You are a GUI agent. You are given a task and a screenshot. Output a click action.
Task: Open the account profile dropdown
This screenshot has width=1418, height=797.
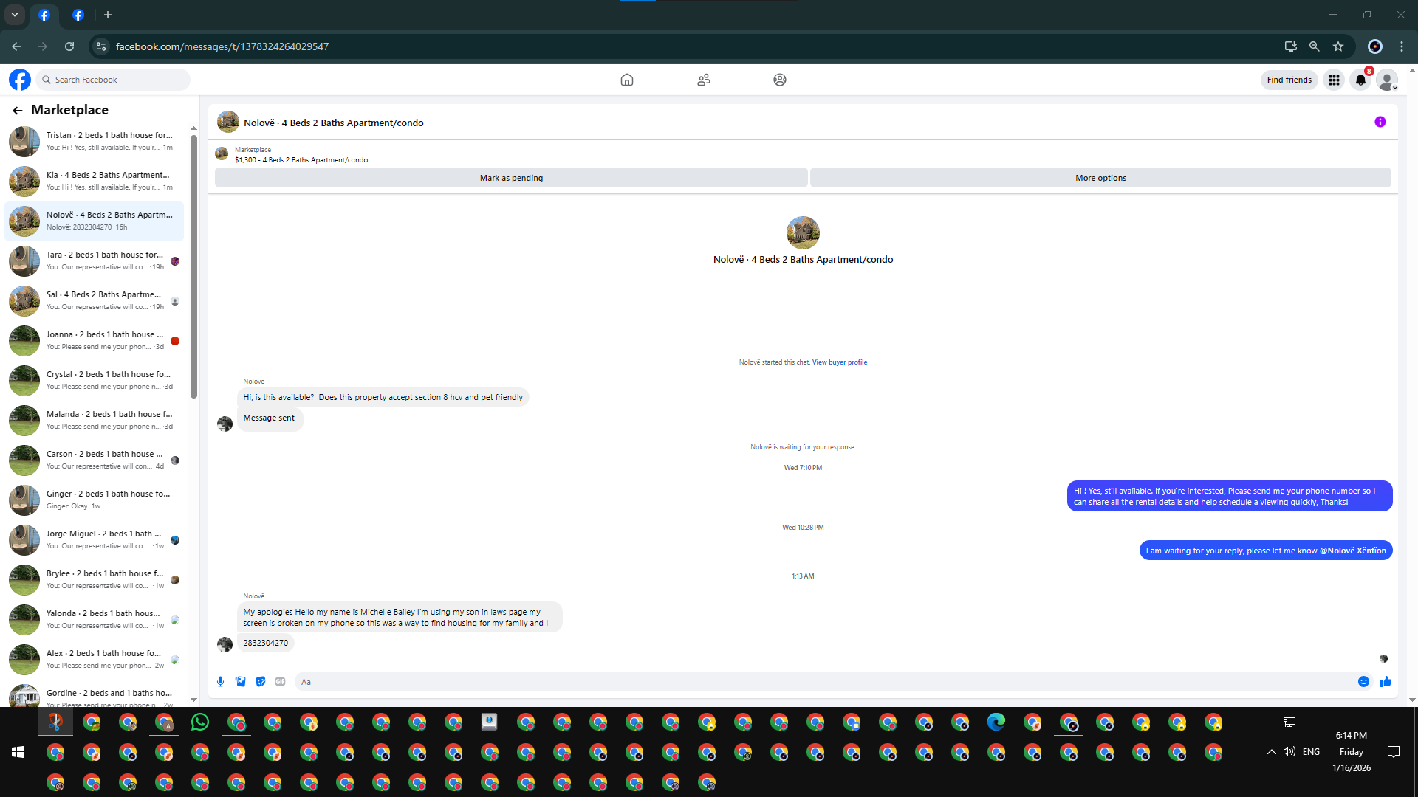click(1387, 80)
